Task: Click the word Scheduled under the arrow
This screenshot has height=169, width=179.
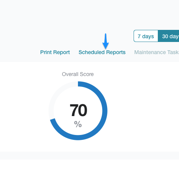Action: click(92, 52)
